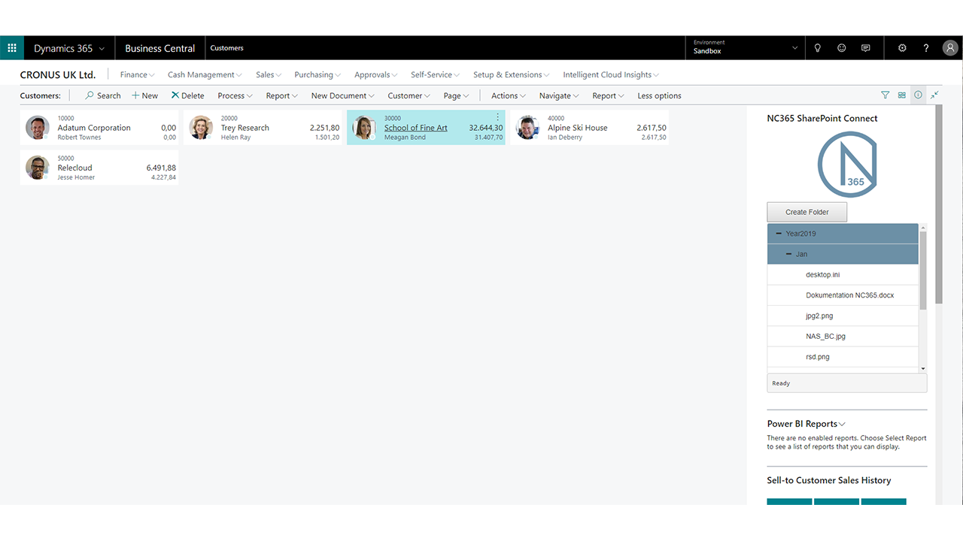Open the School of Fine Art link

(415, 128)
